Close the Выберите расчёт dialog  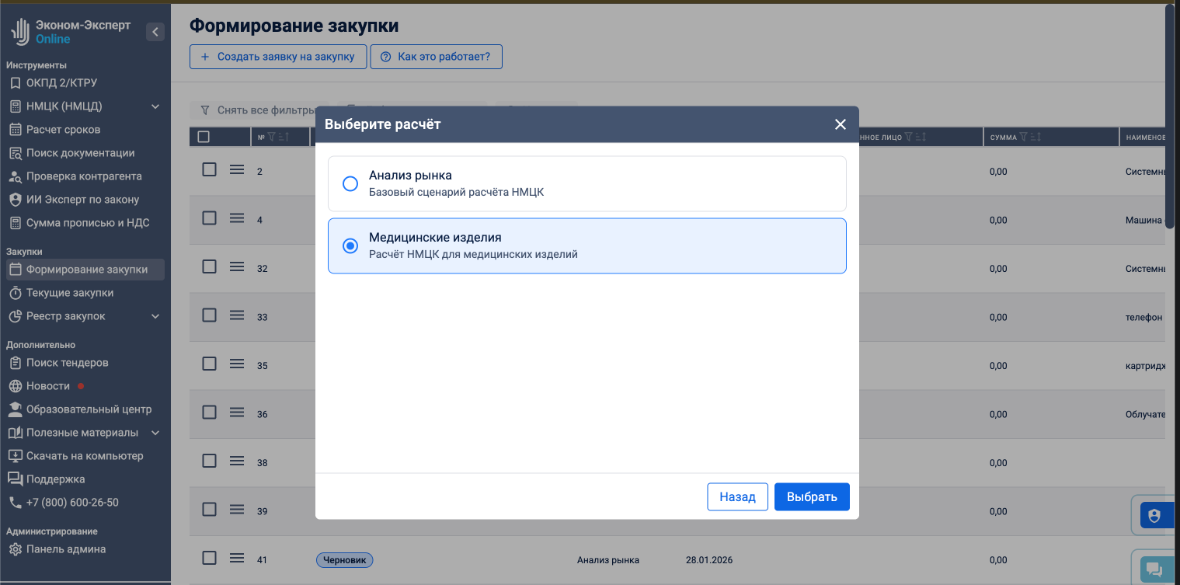(840, 124)
